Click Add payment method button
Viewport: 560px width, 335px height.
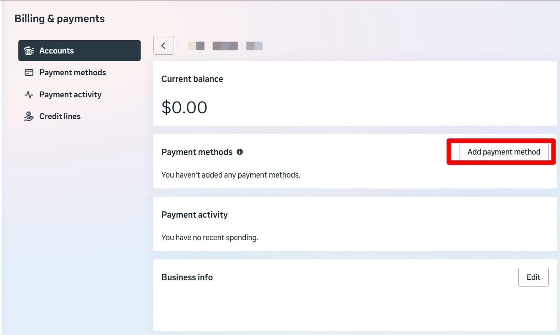[x=504, y=152]
